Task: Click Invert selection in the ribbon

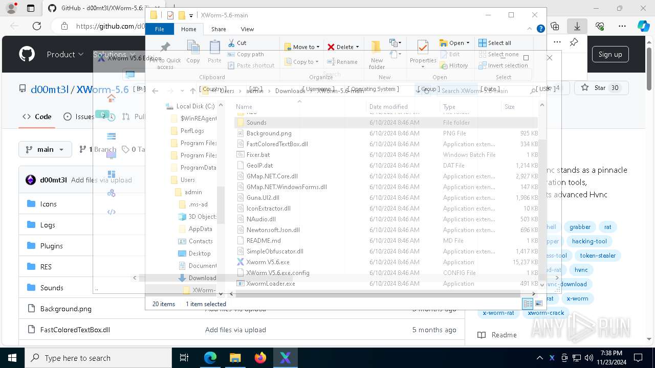Action: pyautogui.click(x=503, y=65)
